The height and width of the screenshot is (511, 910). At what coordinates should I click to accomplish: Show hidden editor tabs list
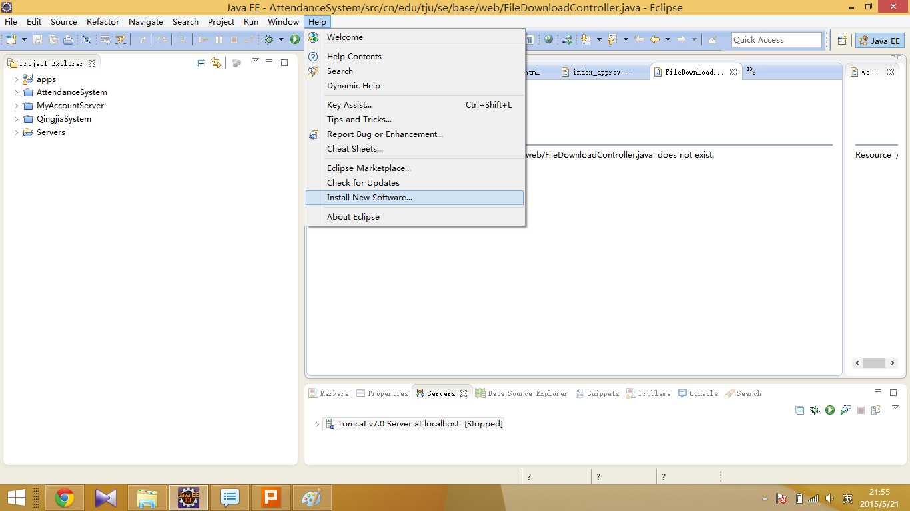tap(751, 71)
